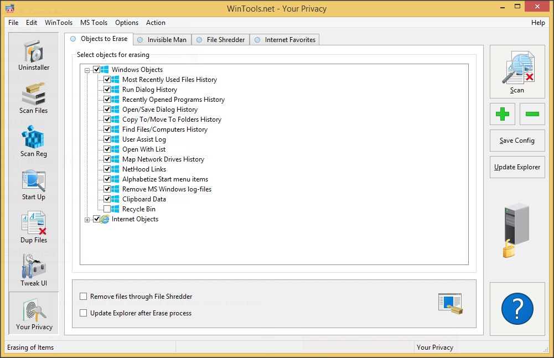Click the Internet Explorer icon beside Internet Objects
This screenshot has width=554, height=358.
[x=105, y=219]
